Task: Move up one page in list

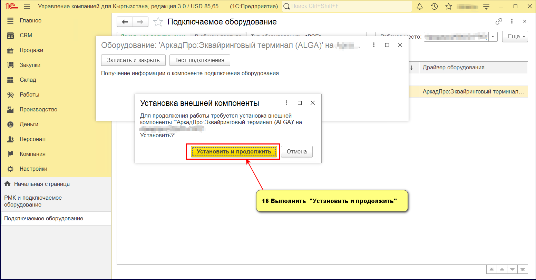Action: click(502, 269)
